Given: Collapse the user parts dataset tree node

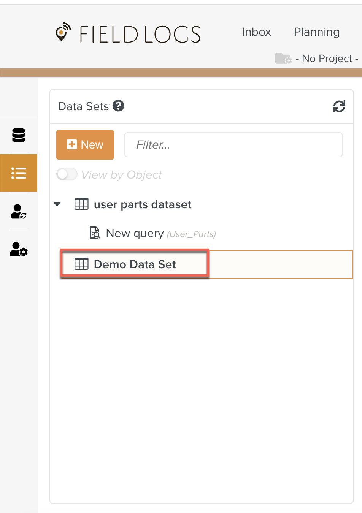Looking at the screenshot, I should [57, 204].
